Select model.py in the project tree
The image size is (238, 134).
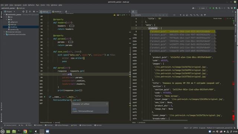13,27
